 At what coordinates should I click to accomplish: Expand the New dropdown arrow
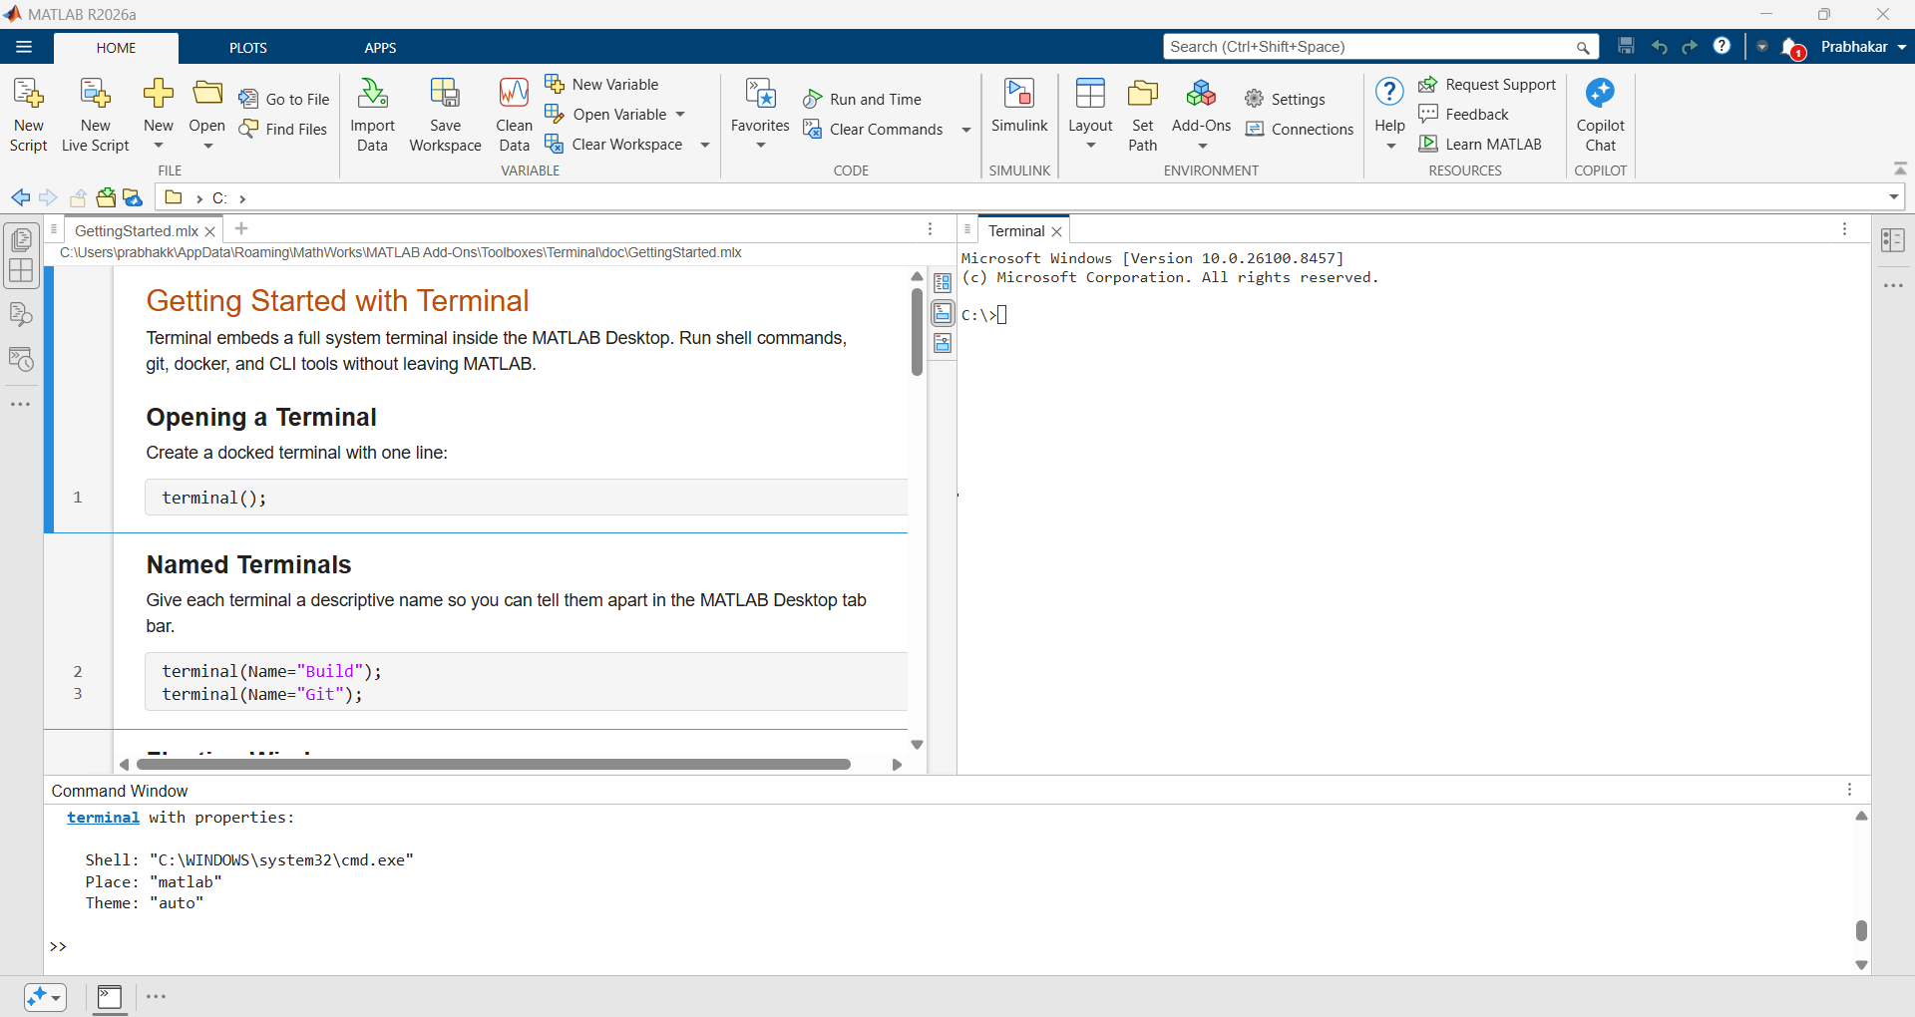pyautogui.click(x=158, y=146)
